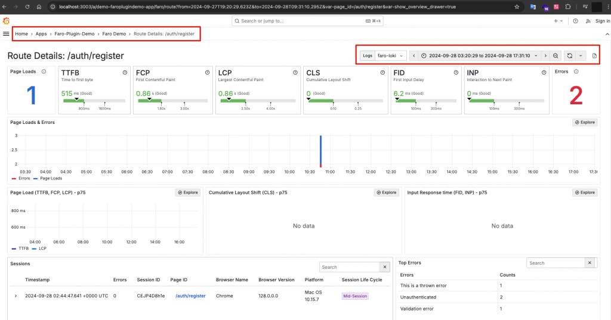611x320 pixels.
Task: Sort by Timestamp column header
Action: click(38, 280)
